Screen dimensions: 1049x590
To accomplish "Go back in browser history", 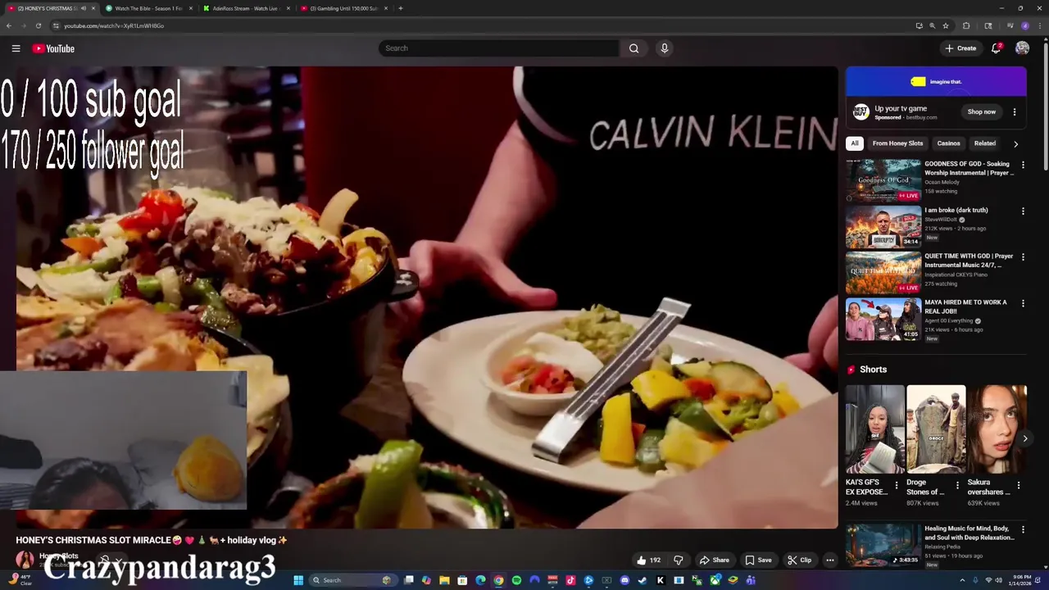I will coord(9,25).
